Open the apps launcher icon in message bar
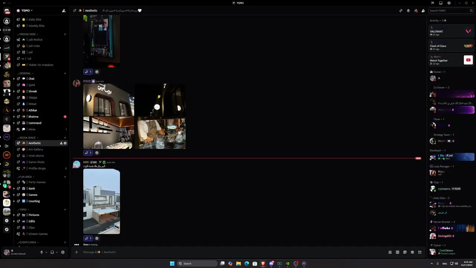 coord(420,252)
